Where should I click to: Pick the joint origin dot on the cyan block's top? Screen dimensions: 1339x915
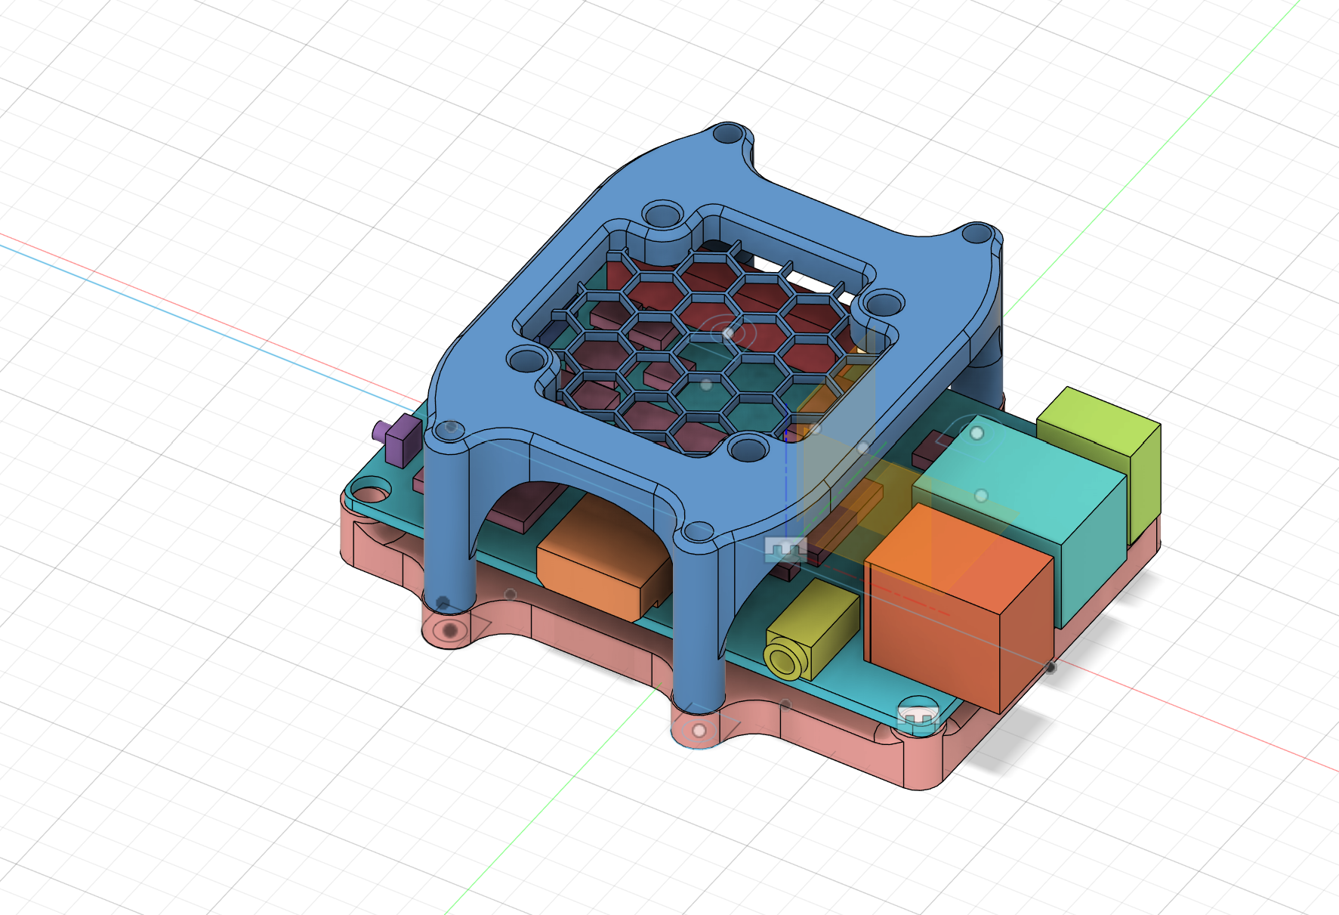(976, 434)
